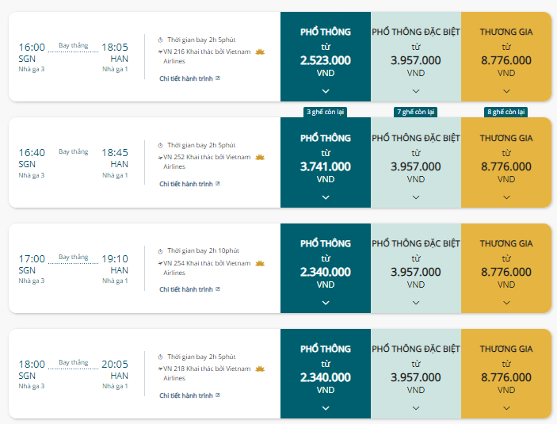Click the lotus logo beside flight VN 254

[260, 263]
